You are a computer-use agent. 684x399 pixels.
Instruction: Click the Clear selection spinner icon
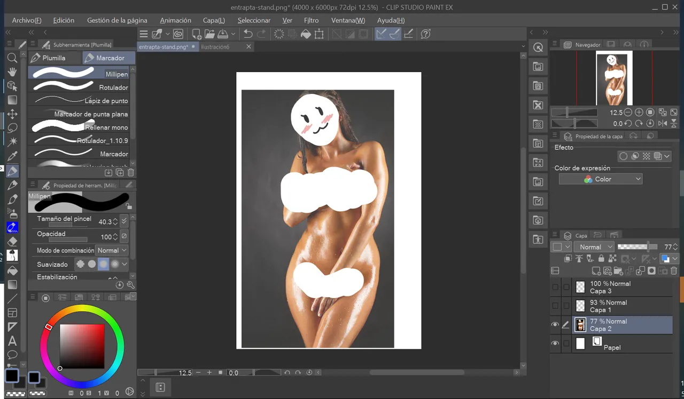(x=279, y=34)
